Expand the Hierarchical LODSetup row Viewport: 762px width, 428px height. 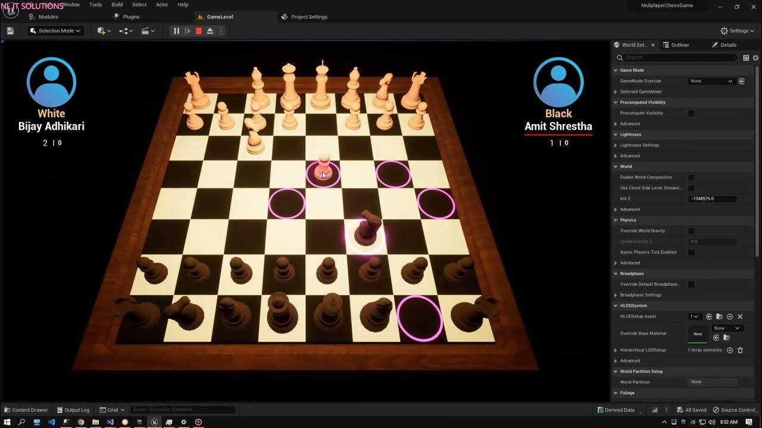[x=616, y=350]
